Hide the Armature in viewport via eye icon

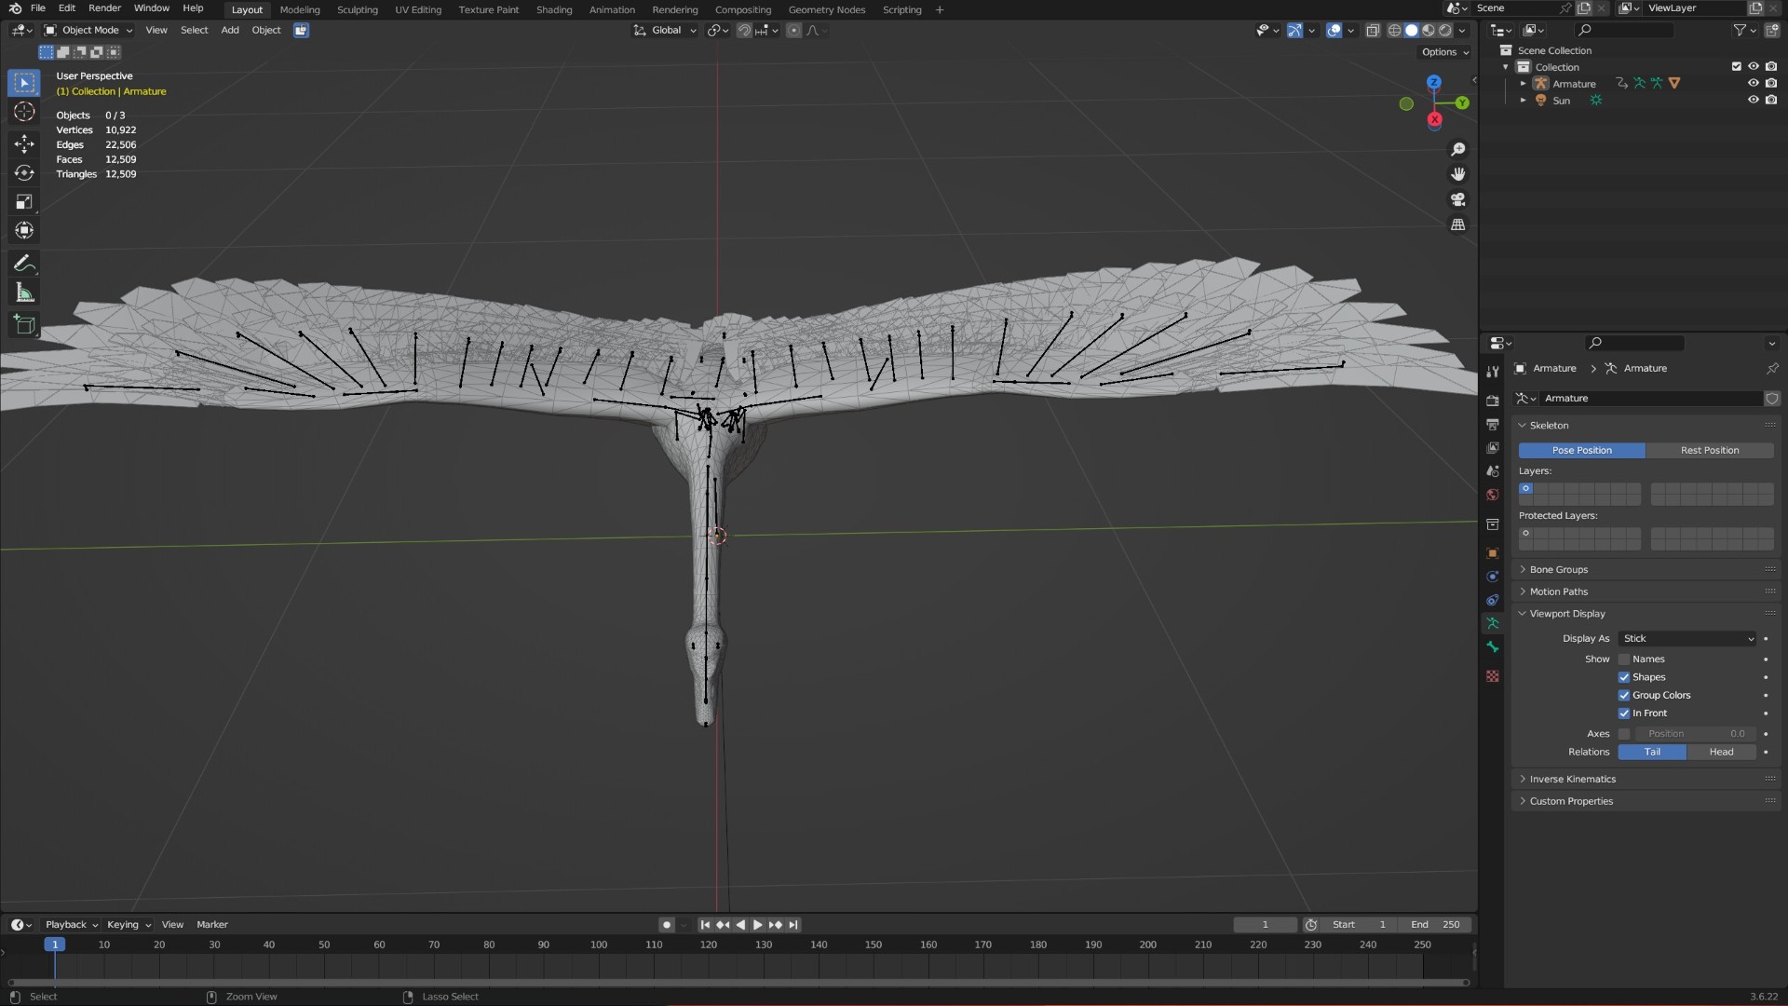pos(1753,84)
